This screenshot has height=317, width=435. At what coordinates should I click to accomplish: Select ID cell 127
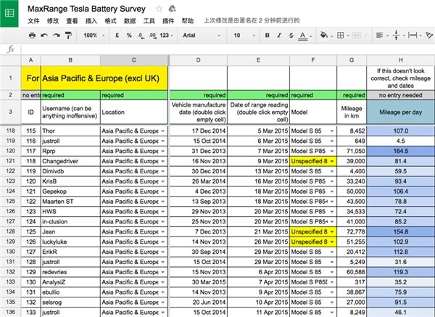click(x=30, y=252)
